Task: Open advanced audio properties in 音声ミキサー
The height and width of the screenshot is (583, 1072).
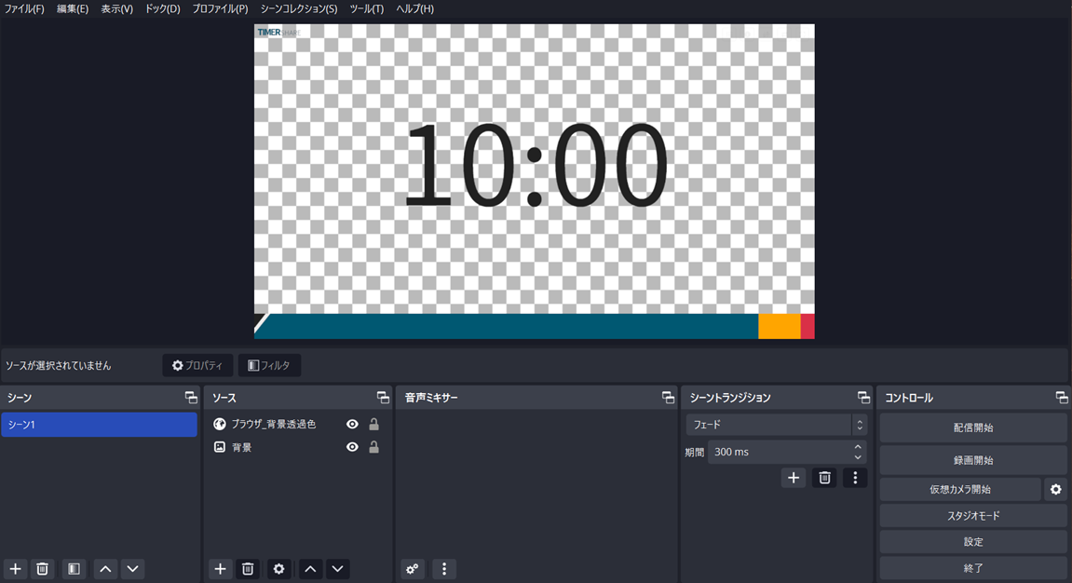Action: [413, 569]
